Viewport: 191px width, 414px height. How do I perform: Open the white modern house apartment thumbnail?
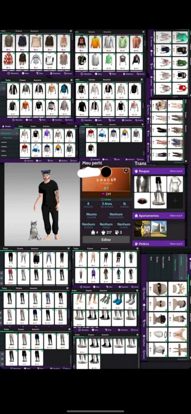(x=158, y=229)
